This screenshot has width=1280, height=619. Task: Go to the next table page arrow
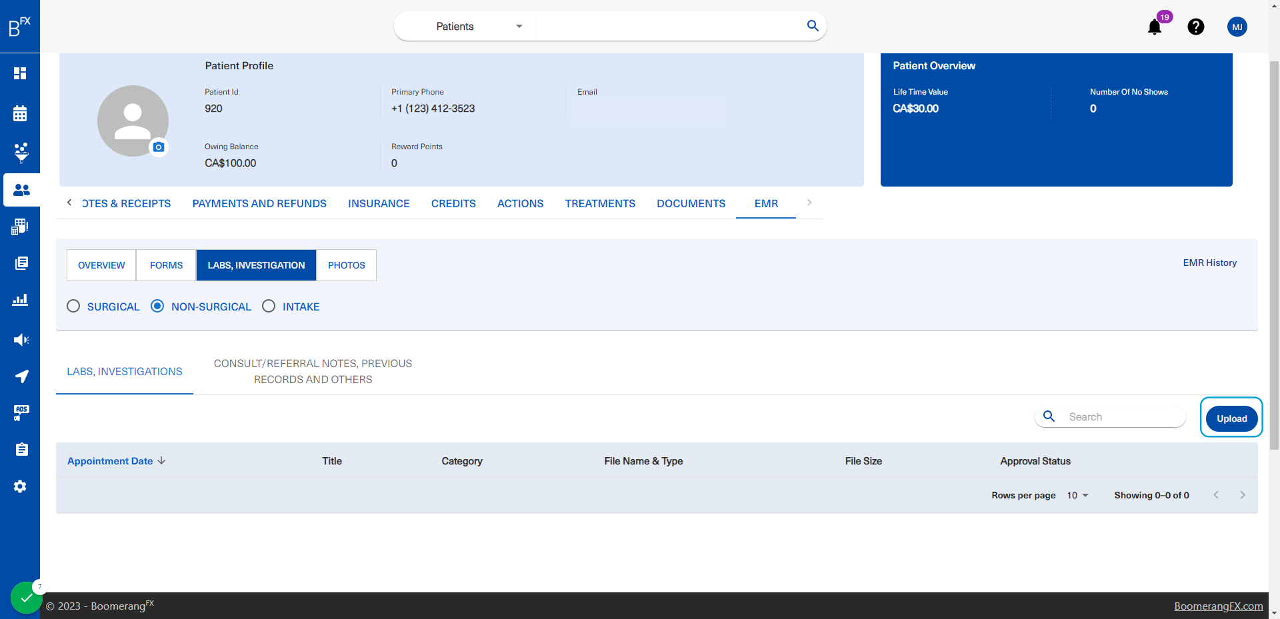[x=1243, y=495]
